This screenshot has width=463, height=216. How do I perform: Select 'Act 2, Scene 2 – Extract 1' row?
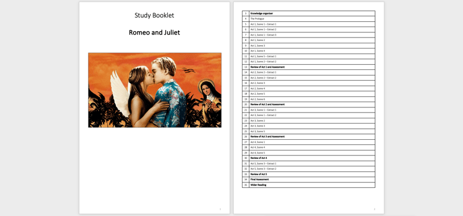click(308, 72)
